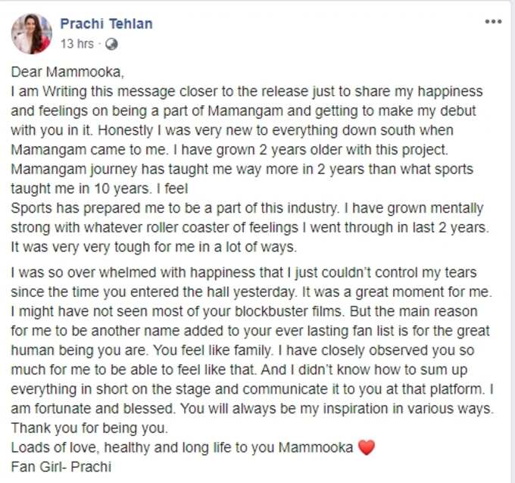Viewport: 515px width, 483px height.
Task: Open Prachi Tehlan's profile picture
Action: pos(32,34)
